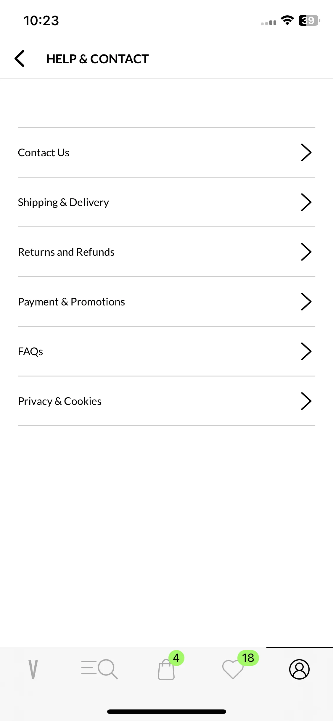Expand the Returns and Refunds chevron
The image size is (333, 721).
click(306, 252)
